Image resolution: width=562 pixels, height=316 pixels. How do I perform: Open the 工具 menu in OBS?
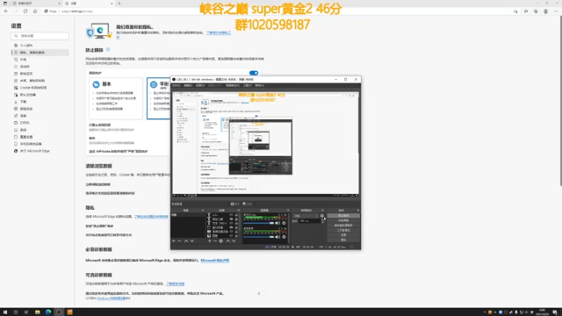point(248,85)
